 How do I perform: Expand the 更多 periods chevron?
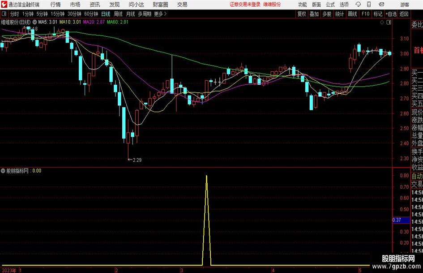(x=165, y=14)
